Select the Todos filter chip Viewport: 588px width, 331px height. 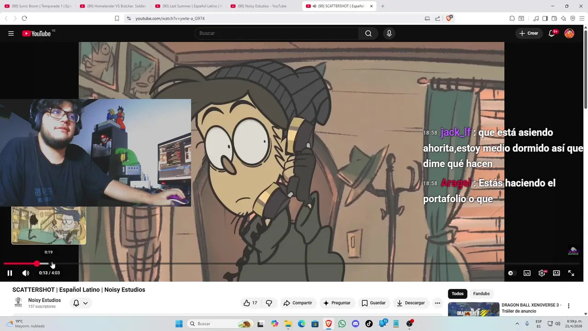click(x=458, y=294)
